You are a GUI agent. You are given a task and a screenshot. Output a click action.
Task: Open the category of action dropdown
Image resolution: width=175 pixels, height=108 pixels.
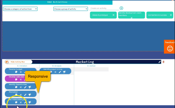point(20,9)
